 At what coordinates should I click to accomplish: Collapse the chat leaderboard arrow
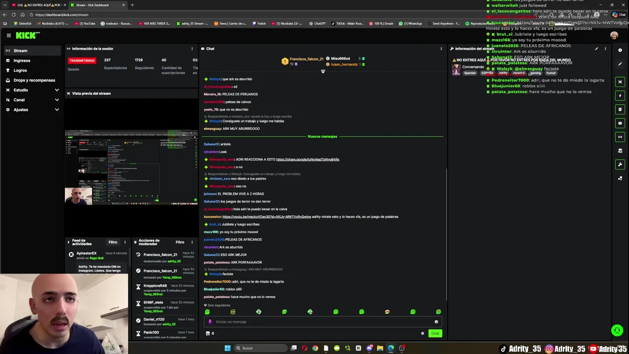[323, 72]
